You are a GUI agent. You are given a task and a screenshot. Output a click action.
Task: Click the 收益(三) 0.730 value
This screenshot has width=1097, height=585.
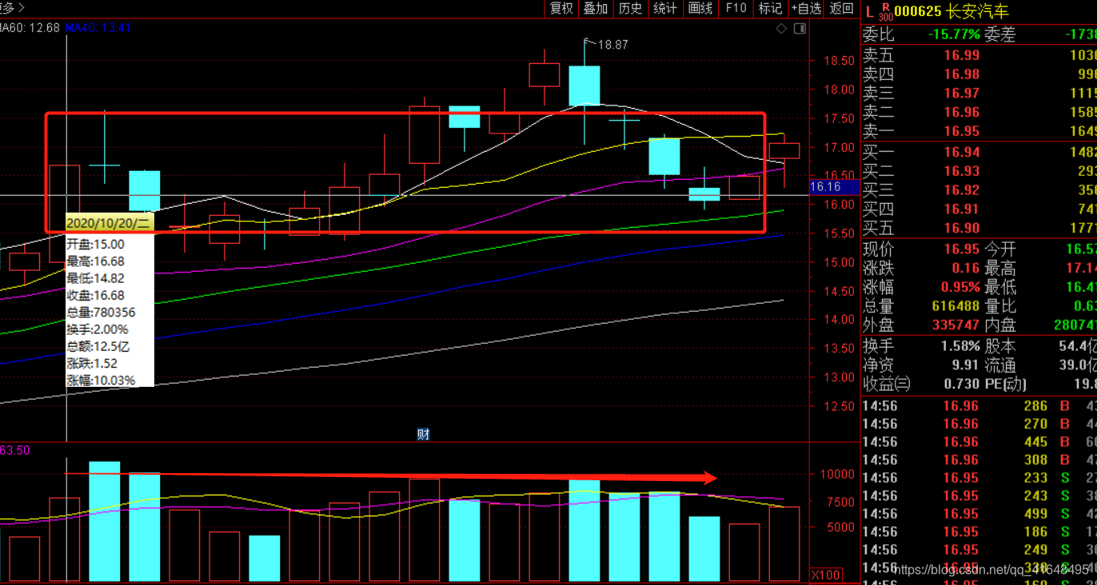tap(962, 384)
